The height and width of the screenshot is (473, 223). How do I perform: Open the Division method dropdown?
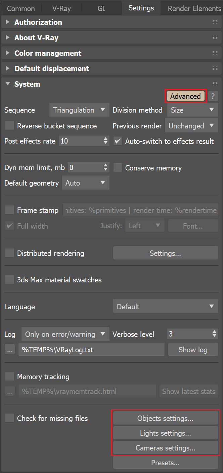tap(192, 110)
